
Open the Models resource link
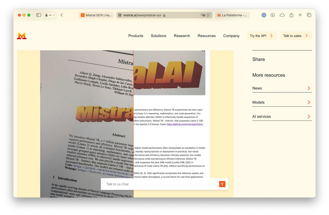(x=282, y=102)
